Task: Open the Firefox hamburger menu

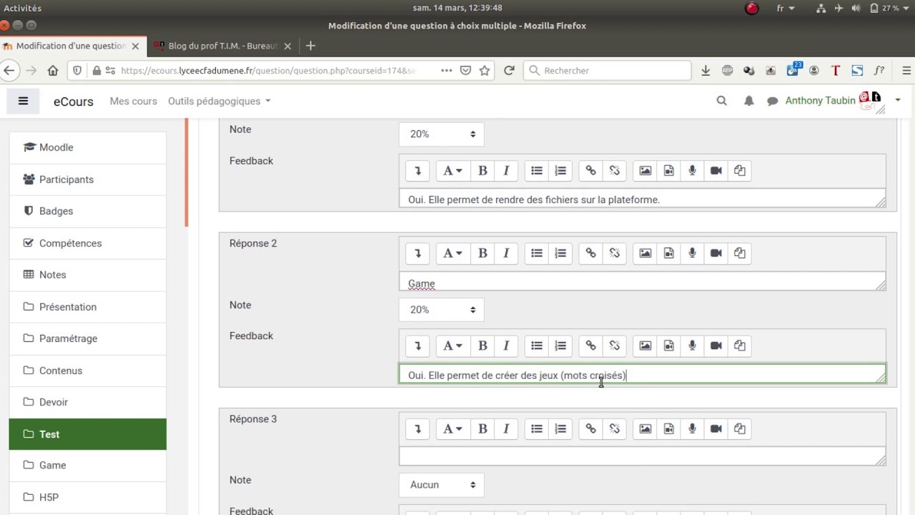Action: click(906, 70)
